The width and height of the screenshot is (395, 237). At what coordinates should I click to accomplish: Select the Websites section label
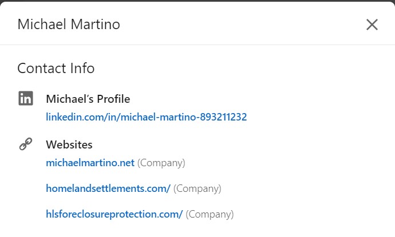(69, 144)
